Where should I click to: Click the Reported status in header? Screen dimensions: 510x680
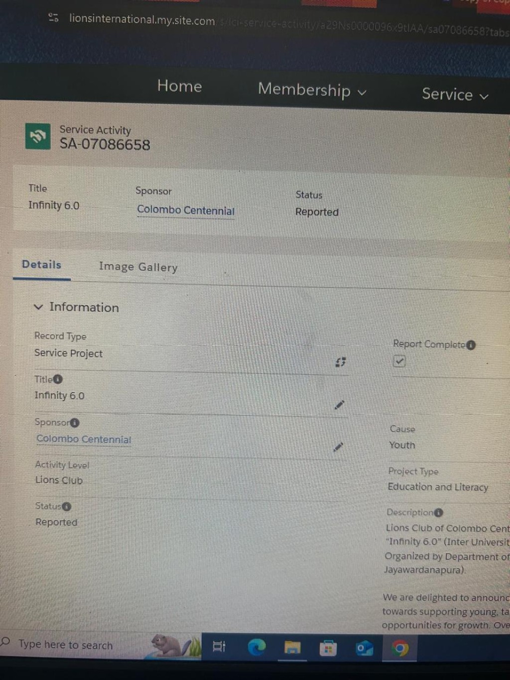[317, 212]
